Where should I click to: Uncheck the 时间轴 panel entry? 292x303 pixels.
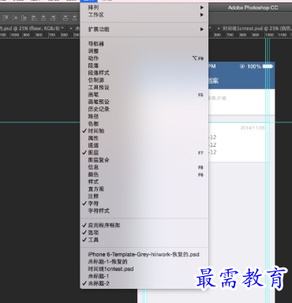(144, 131)
